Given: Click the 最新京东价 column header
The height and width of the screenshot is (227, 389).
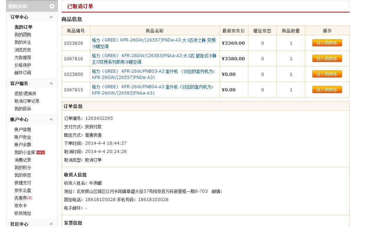Looking at the screenshot, I should [x=233, y=31].
